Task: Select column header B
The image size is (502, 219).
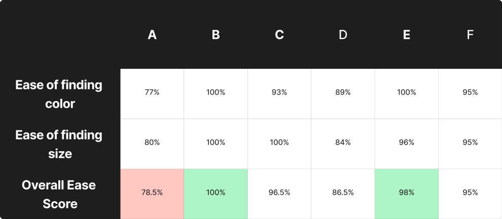Action: [216, 35]
